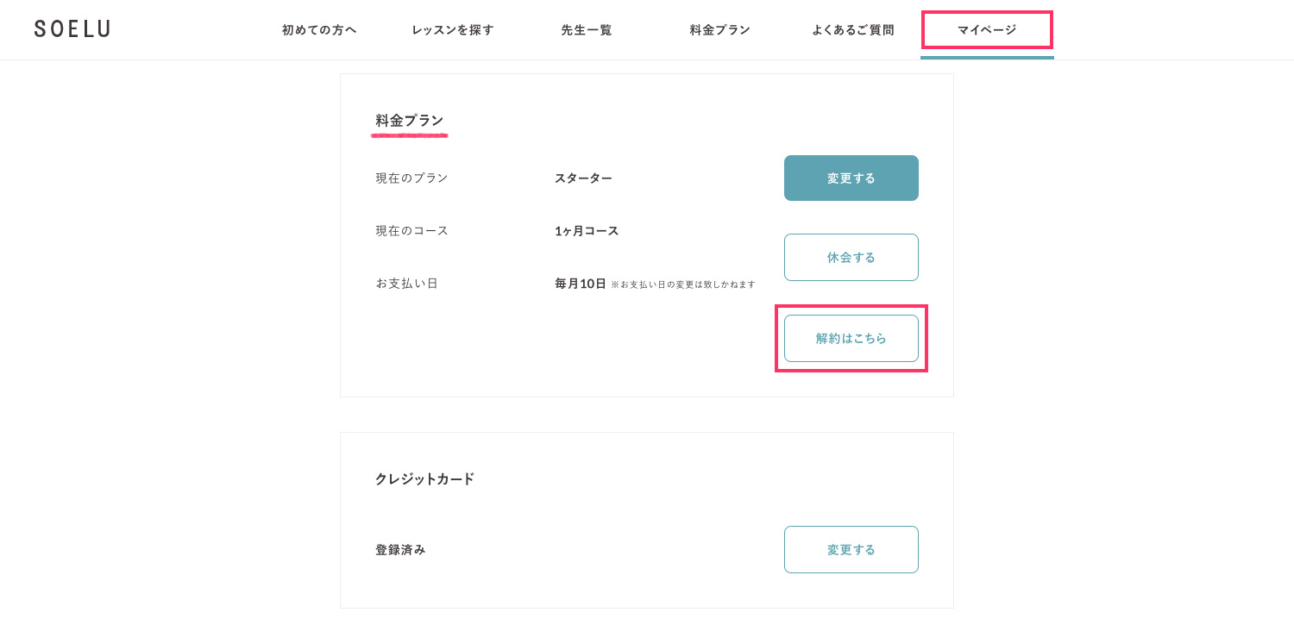The image size is (1294, 625).
Task: Click the 現在のプラン label
Action: click(x=411, y=178)
